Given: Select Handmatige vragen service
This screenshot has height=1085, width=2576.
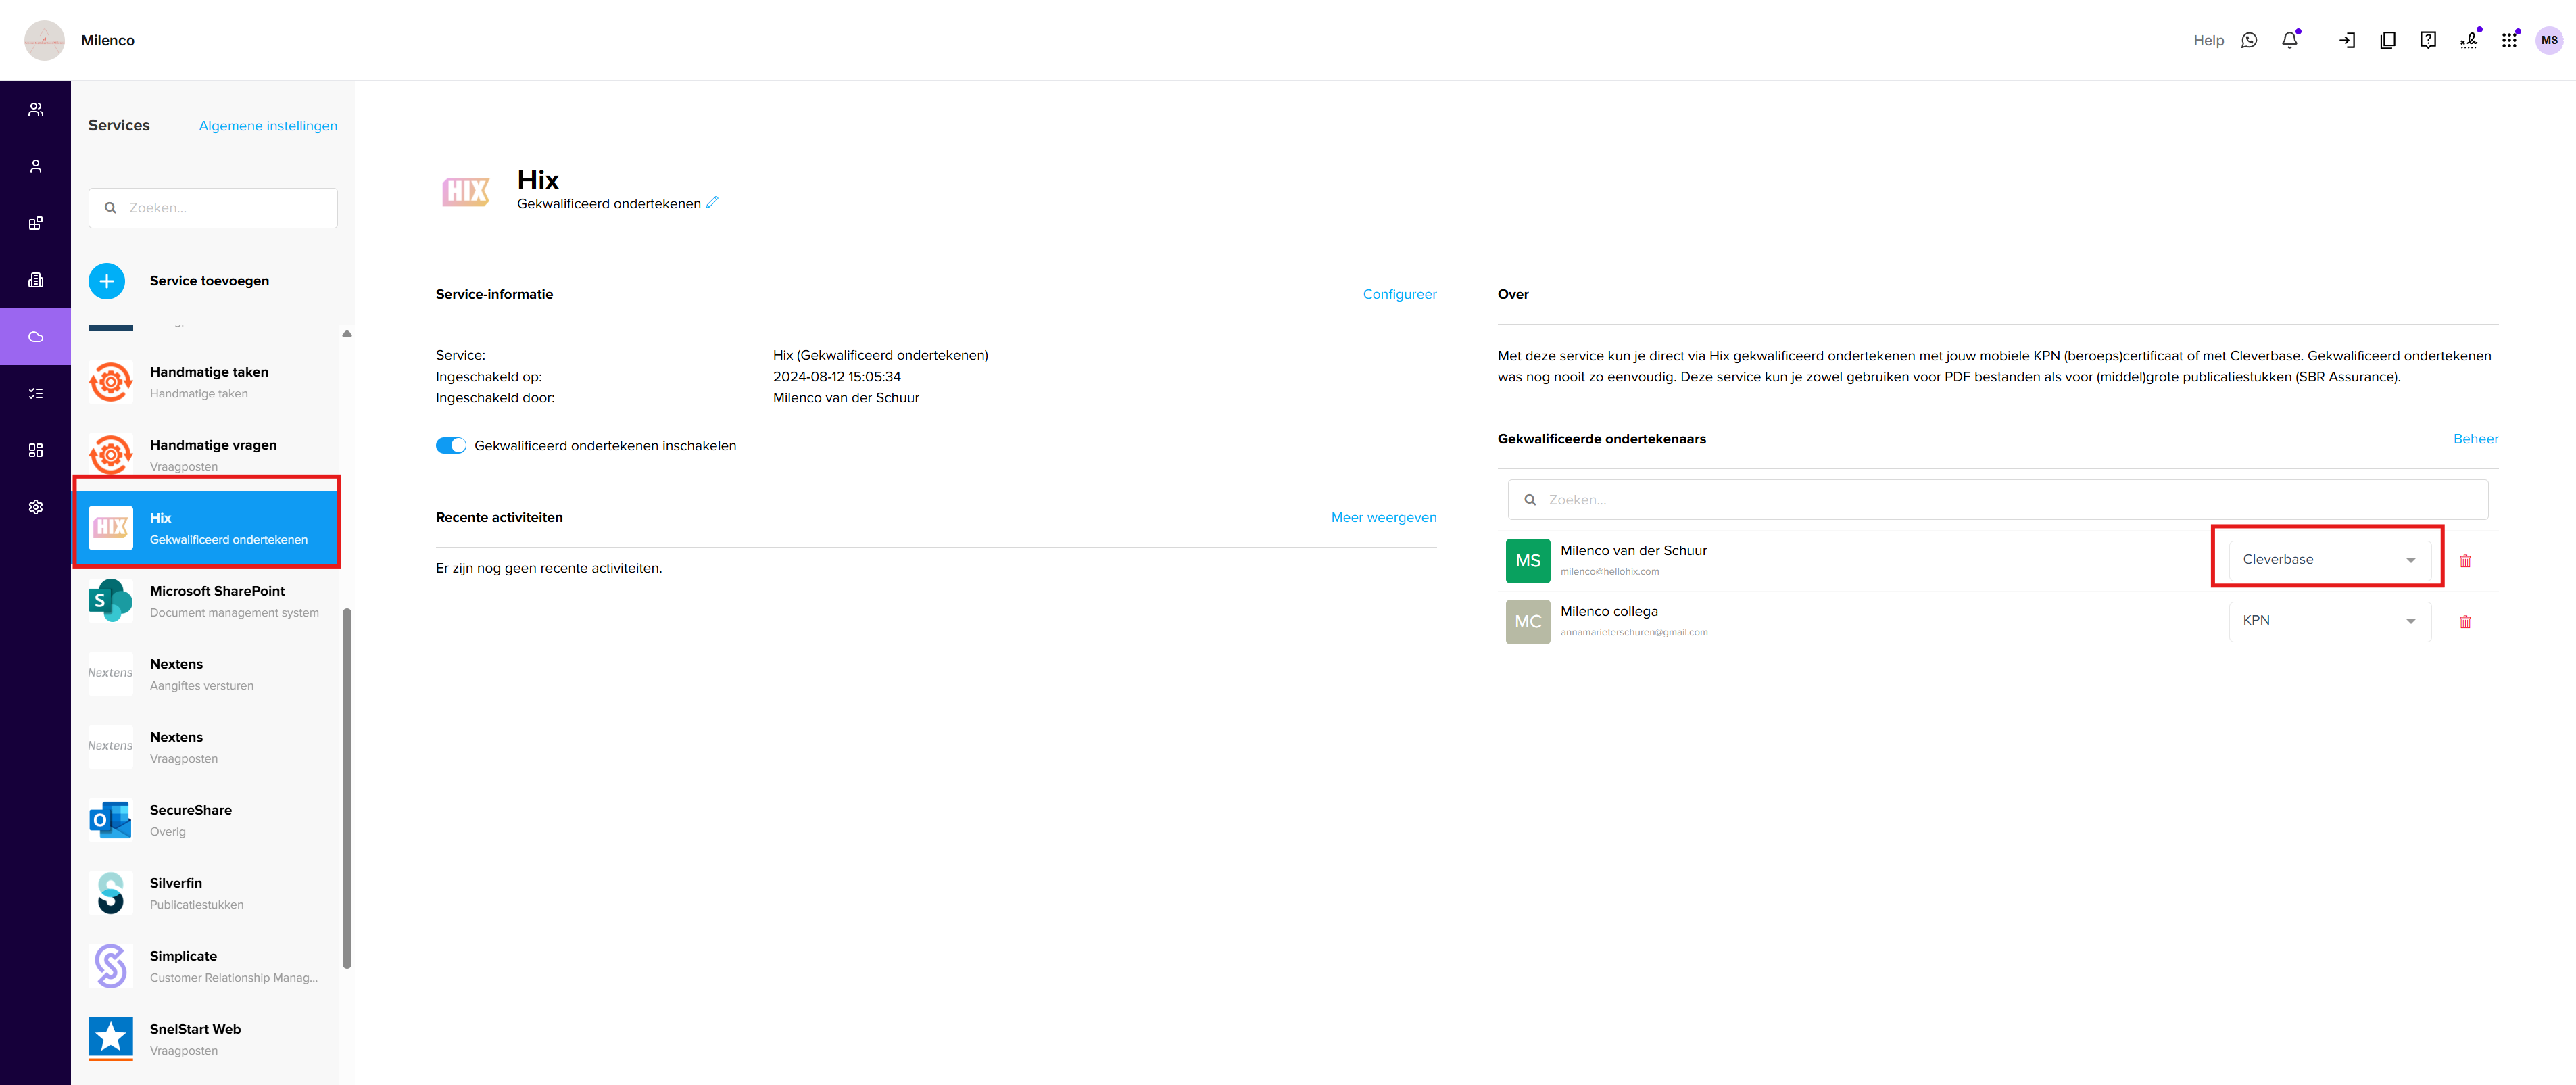Looking at the screenshot, I should (206, 455).
